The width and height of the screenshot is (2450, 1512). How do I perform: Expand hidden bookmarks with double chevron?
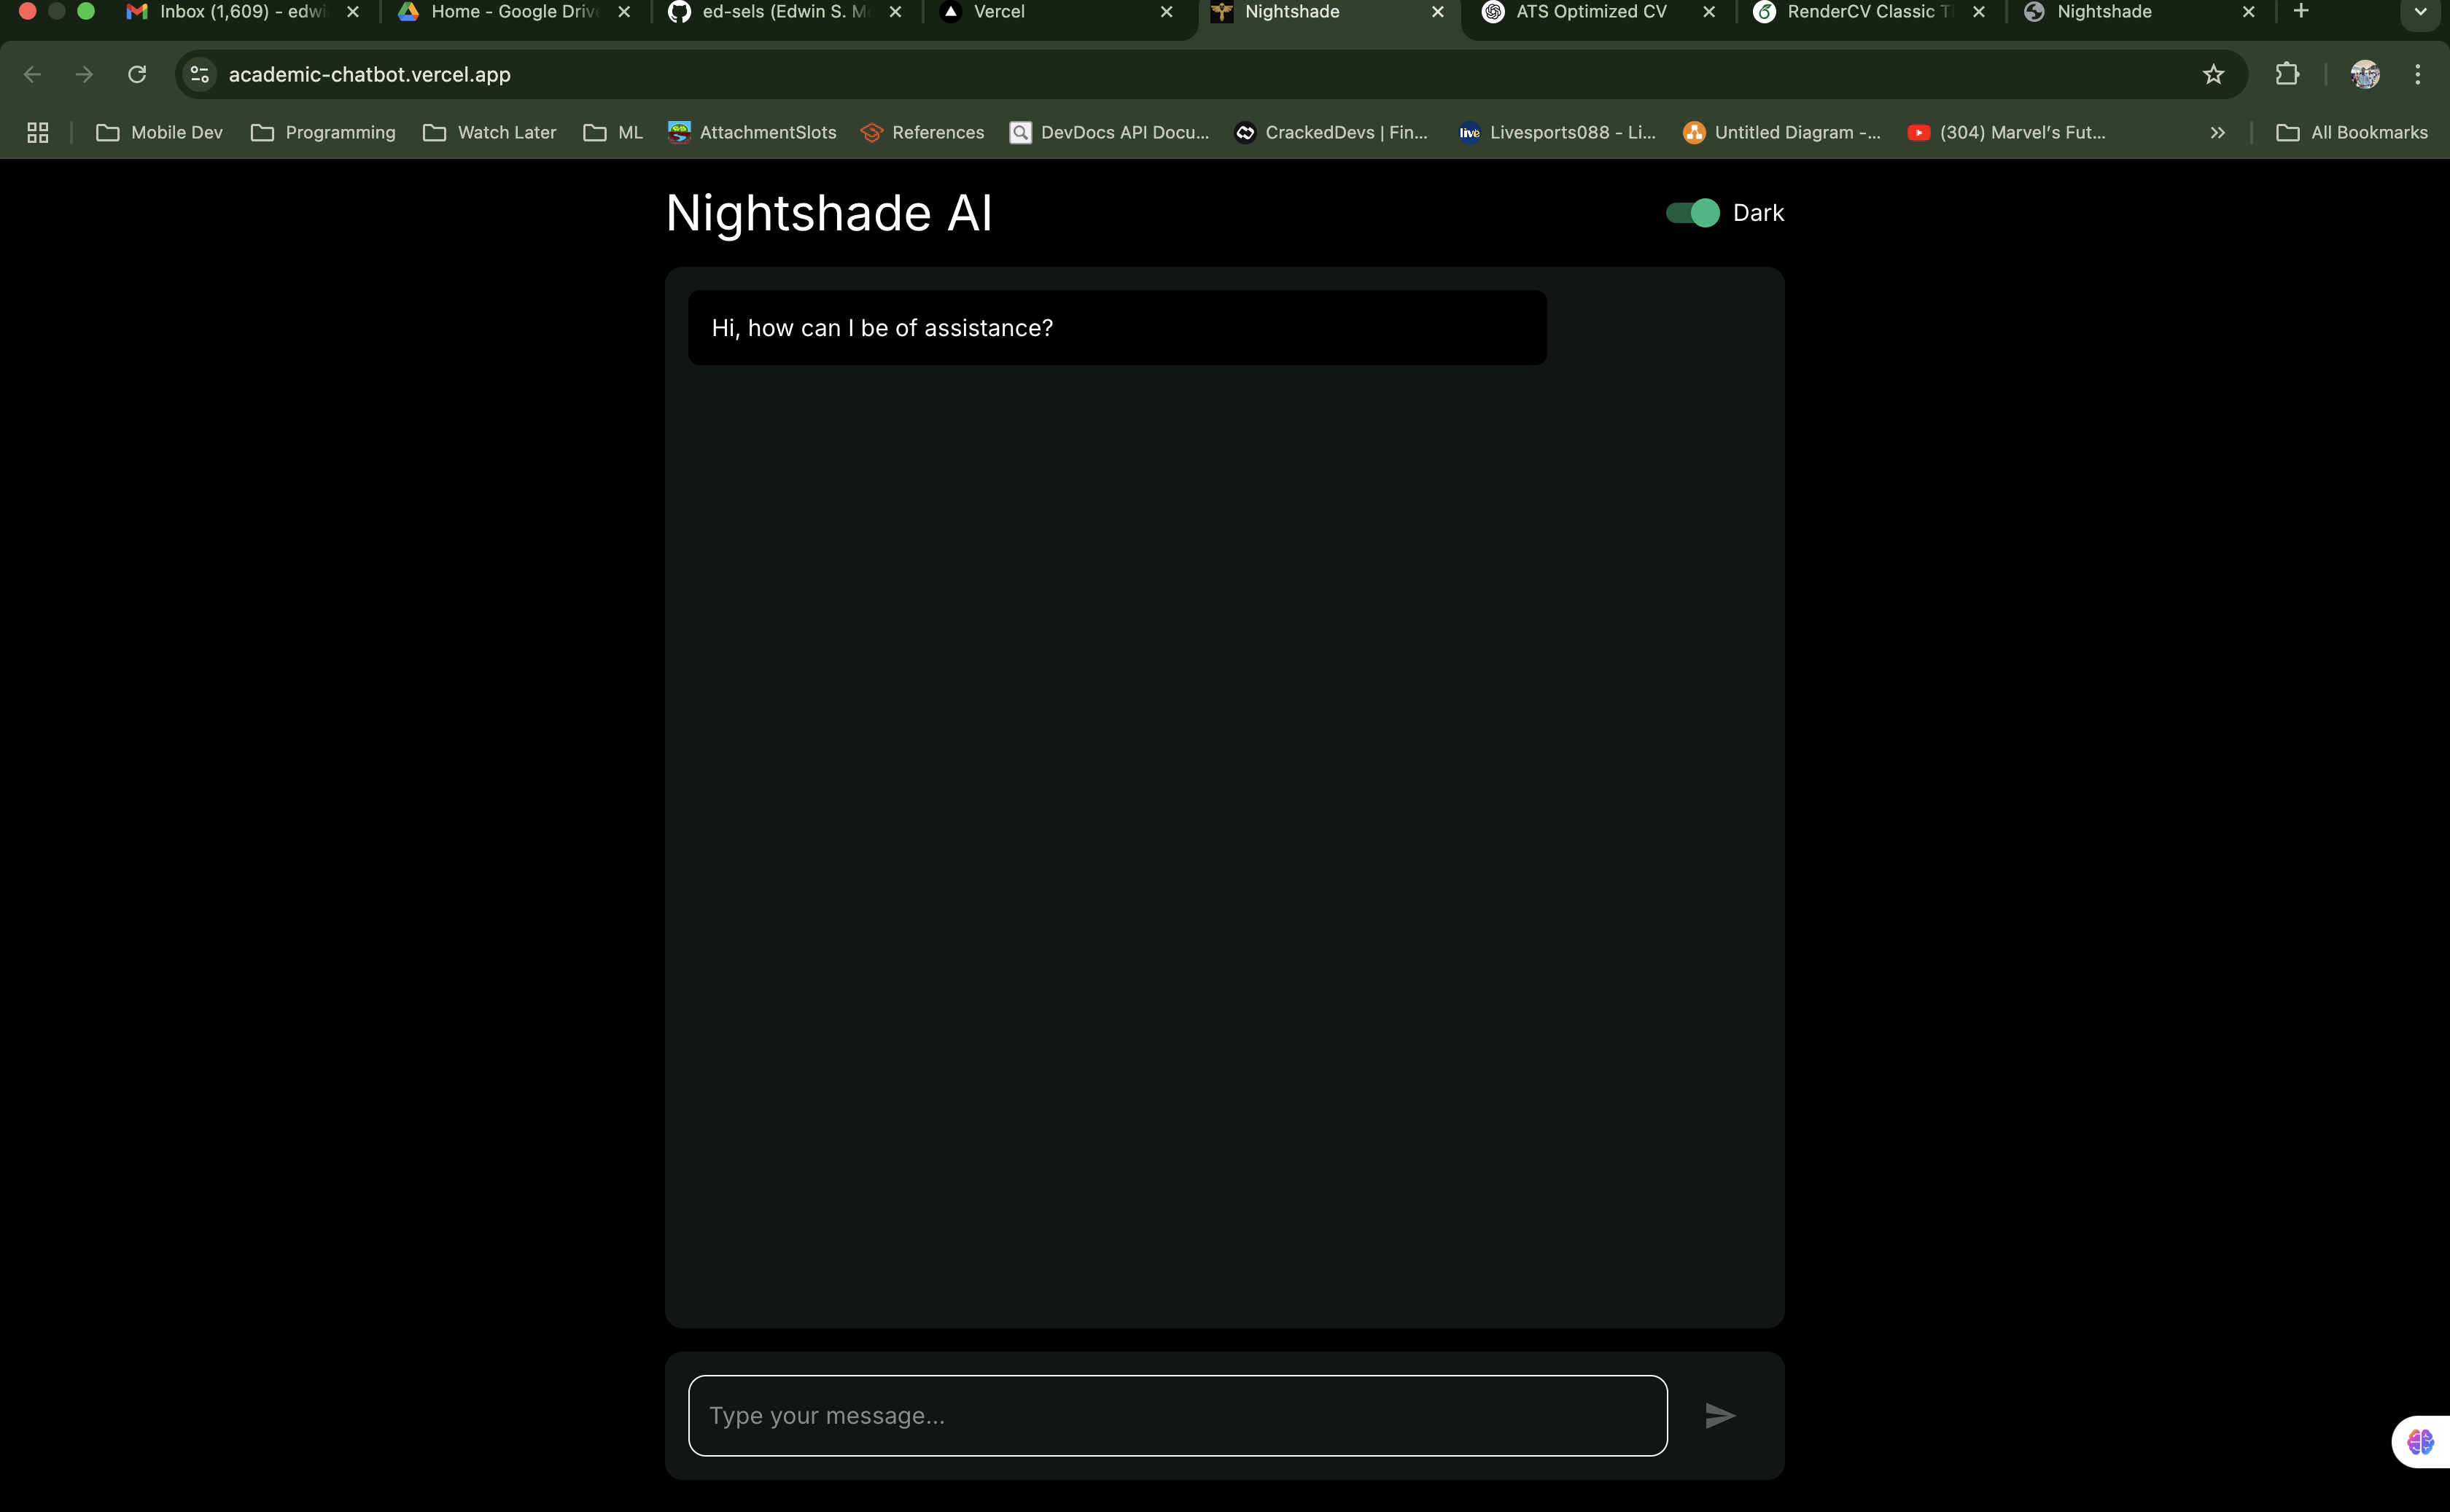(x=2217, y=132)
